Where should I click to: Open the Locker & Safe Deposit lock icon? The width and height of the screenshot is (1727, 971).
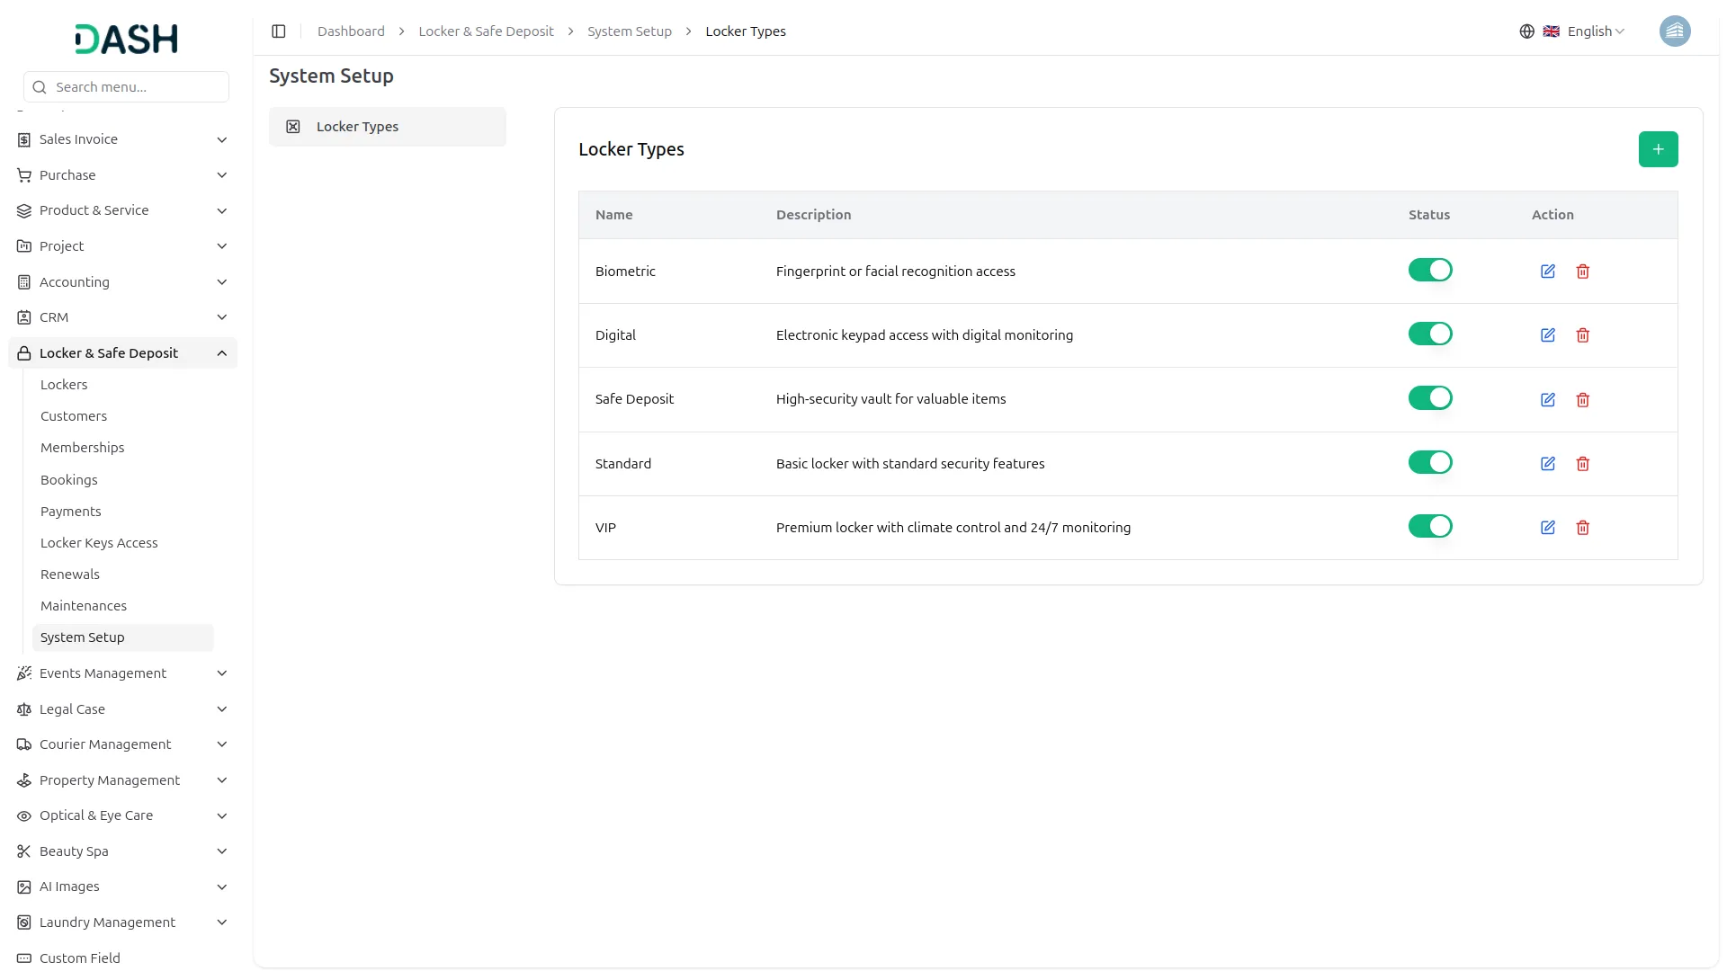[x=23, y=352]
